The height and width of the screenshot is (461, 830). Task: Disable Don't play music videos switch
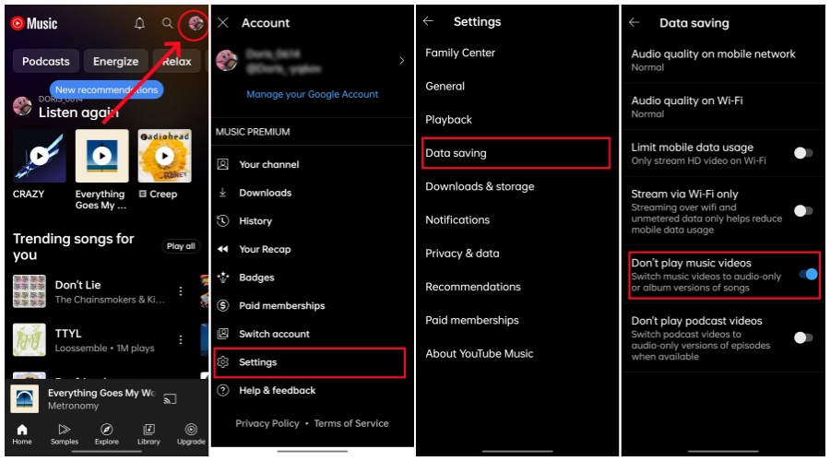click(808, 274)
